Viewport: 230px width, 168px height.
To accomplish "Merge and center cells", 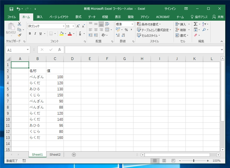I will click(107, 29).
